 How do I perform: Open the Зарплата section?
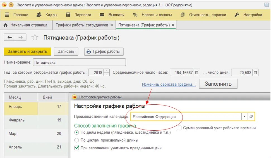[83, 15]
